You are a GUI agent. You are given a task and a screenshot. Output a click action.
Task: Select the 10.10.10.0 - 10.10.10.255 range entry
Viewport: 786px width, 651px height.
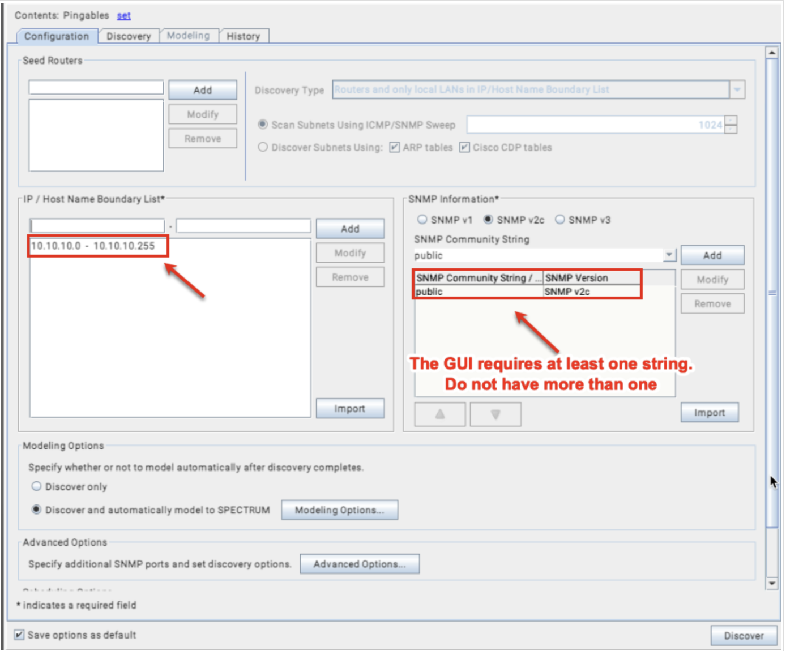coord(93,246)
